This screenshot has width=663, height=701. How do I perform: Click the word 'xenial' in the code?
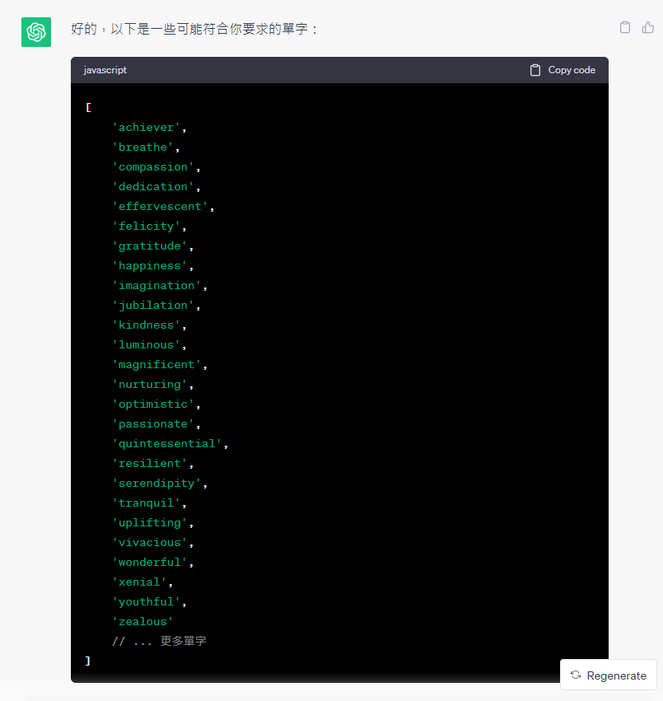(139, 582)
